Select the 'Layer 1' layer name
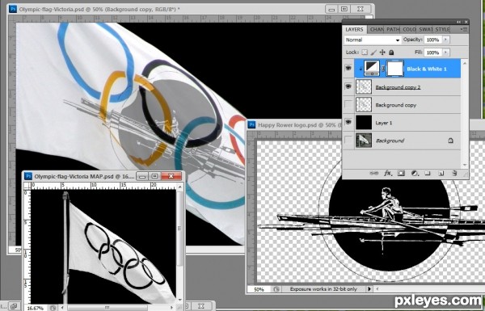Image resolution: width=485 pixels, height=311 pixels. [x=383, y=123]
